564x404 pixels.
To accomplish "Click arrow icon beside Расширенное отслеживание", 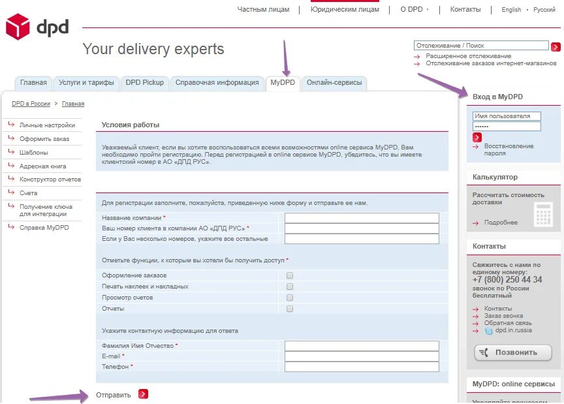I will (417, 57).
